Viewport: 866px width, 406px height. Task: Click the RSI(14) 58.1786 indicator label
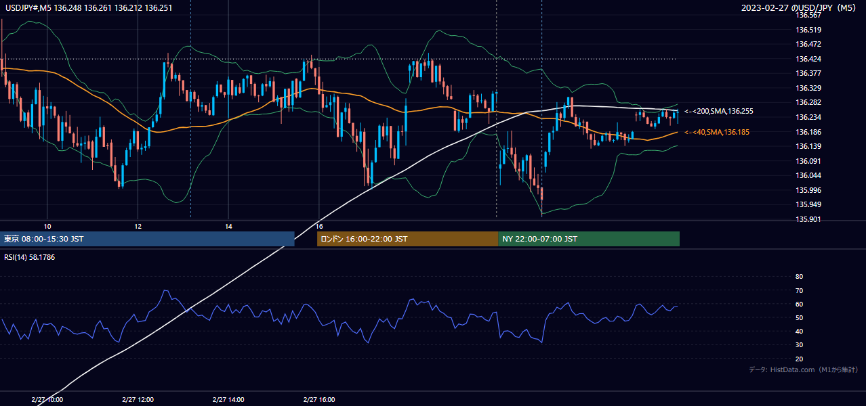pyautogui.click(x=29, y=257)
